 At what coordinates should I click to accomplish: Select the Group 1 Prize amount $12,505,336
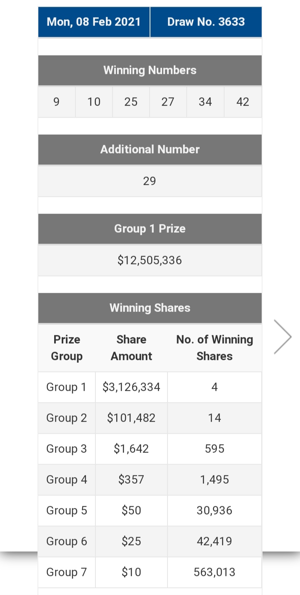click(150, 260)
